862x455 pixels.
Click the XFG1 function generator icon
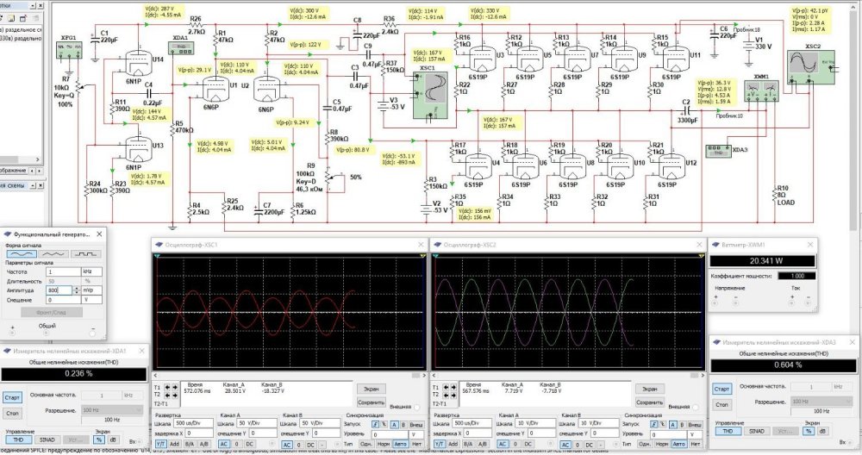[x=70, y=50]
